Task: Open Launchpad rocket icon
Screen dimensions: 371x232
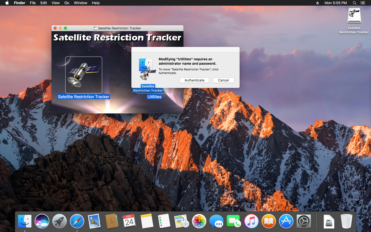Action: (x=60, y=221)
